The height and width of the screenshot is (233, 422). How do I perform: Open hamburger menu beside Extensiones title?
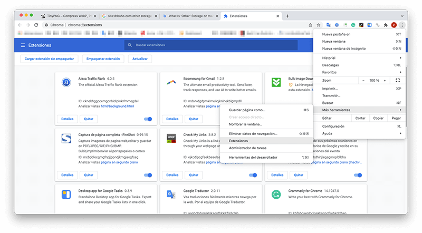[x=23, y=45]
